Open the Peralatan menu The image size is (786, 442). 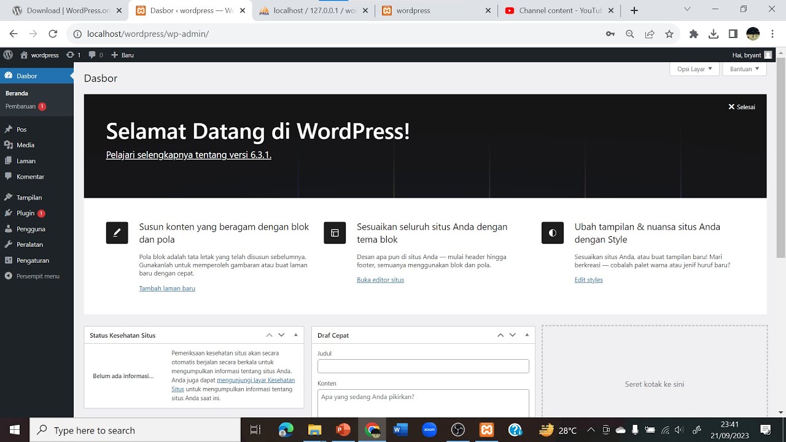[37, 244]
